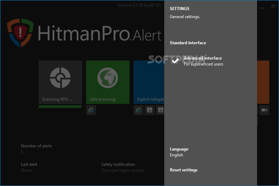Image resolution: width=279 pixels, height=186 pixels.
Task: Click the webcam camera icon
Action: [264, 110]
